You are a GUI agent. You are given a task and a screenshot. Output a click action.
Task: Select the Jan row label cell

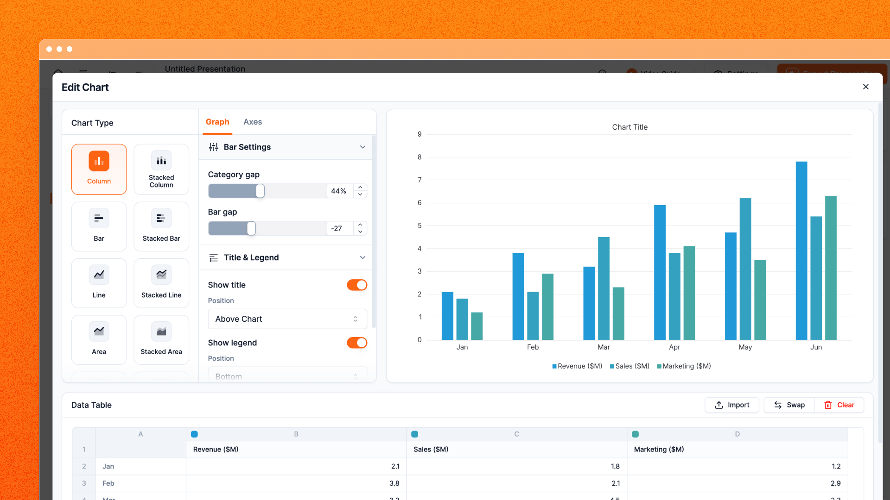[x=140, y=466]
